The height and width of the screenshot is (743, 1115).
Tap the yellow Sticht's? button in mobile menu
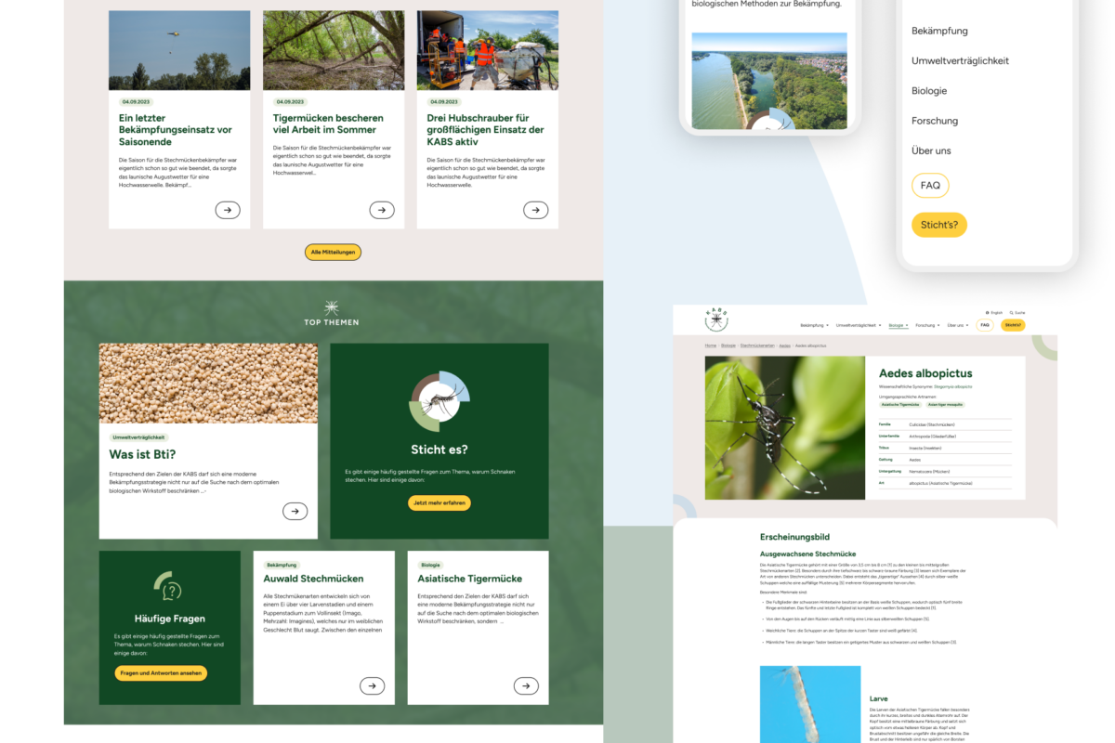(939, 225)
